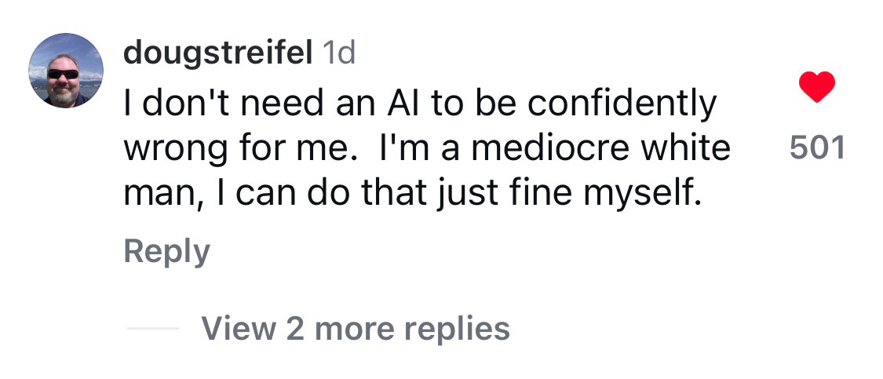This screenshot has height=379, width=883.
Task: Show the hidden replies thread
Action: click(x=356, y=328)
